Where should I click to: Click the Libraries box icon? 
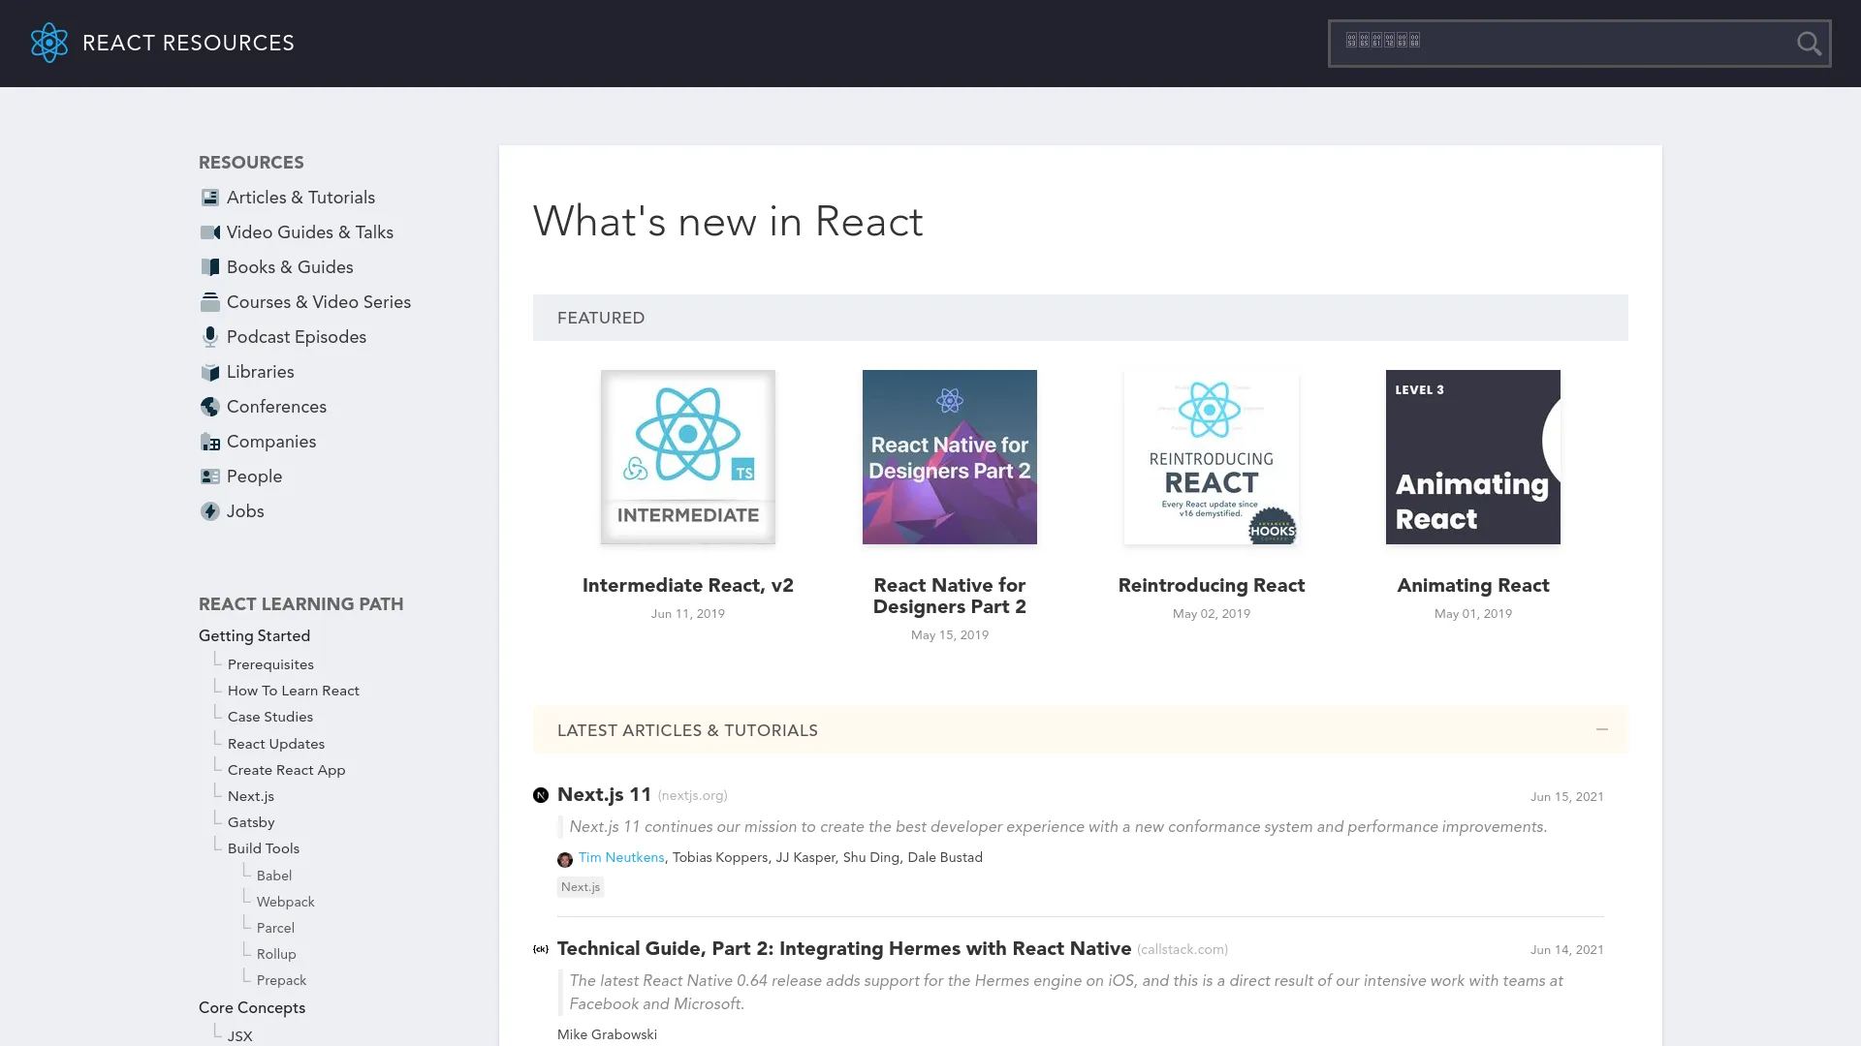coord(209,372)
